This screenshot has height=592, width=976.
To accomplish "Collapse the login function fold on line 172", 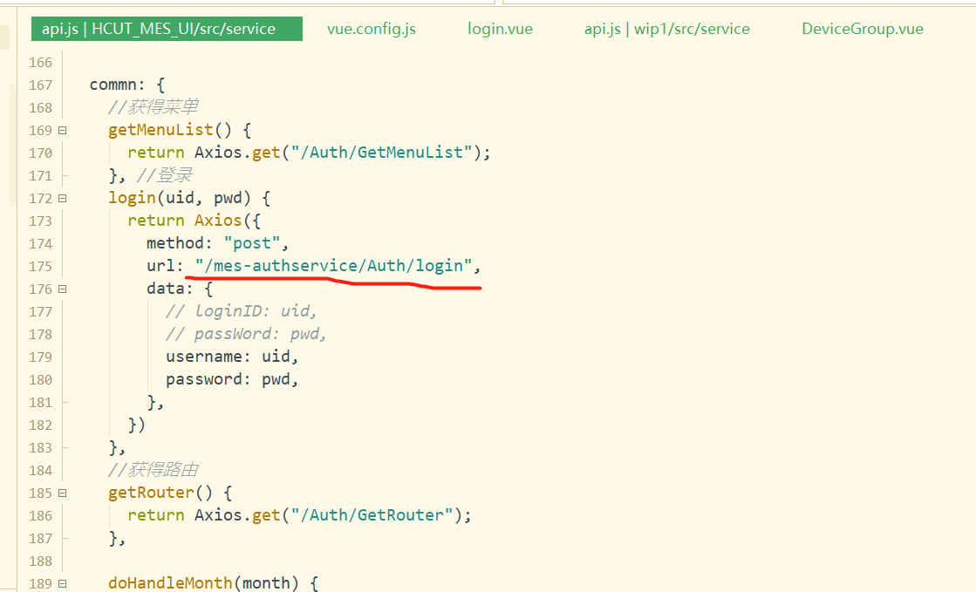I will click(x=62, y=198).
